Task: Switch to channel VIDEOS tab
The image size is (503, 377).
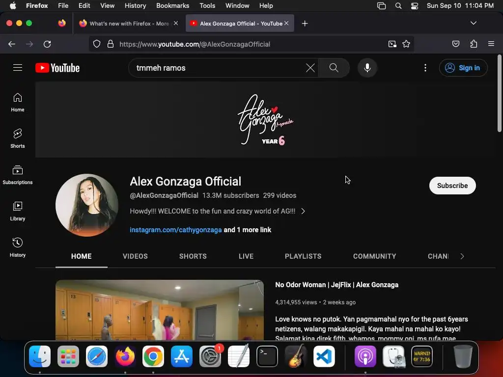Action: click(x=135, y=256)
